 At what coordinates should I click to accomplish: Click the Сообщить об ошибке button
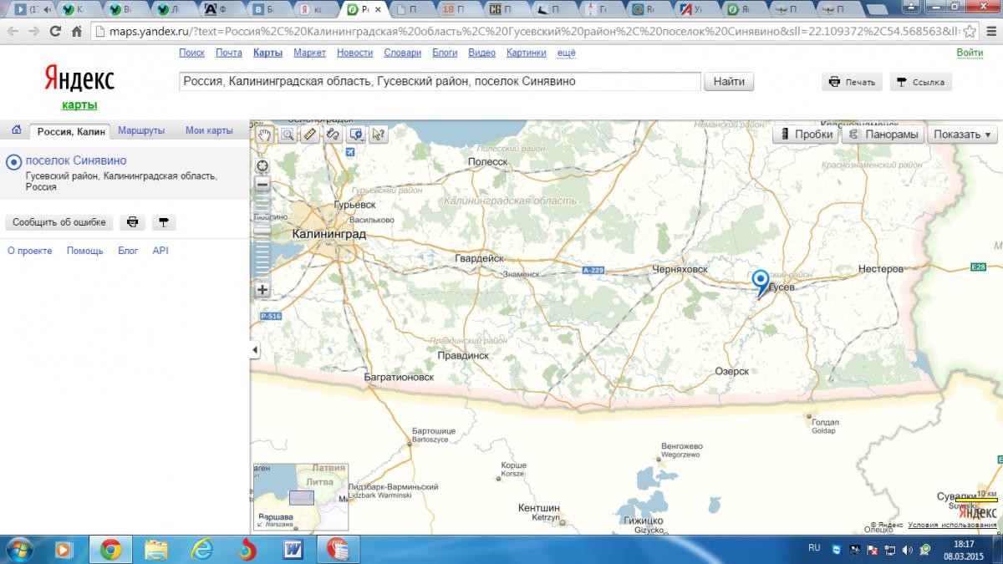[59, 222]
